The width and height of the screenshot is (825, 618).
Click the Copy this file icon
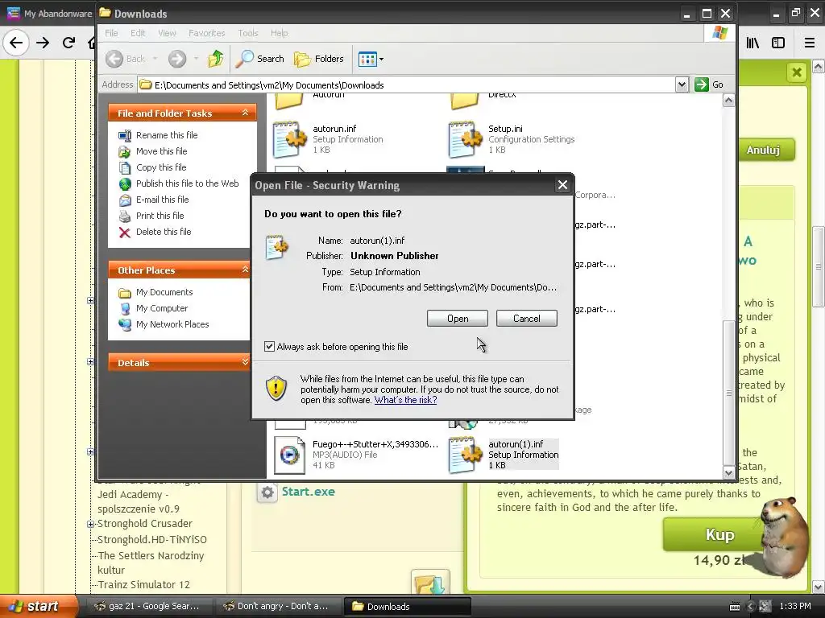(125, 167)
